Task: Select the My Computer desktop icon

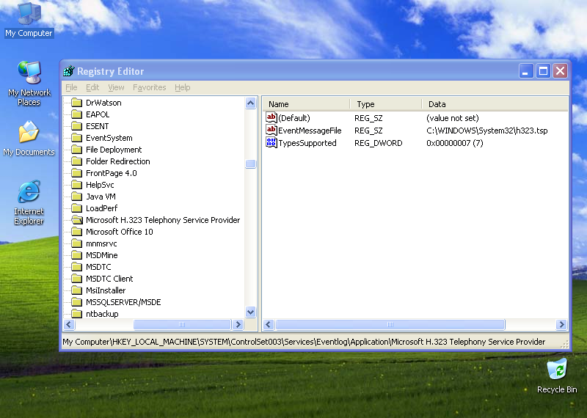Action: pos(29,21)
